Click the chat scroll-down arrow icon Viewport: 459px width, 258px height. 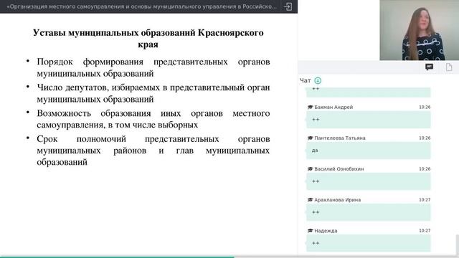318,80
